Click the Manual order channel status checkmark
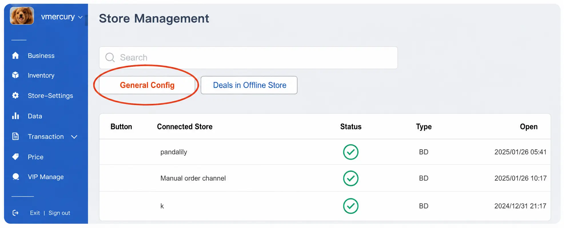 coord(350,178)
